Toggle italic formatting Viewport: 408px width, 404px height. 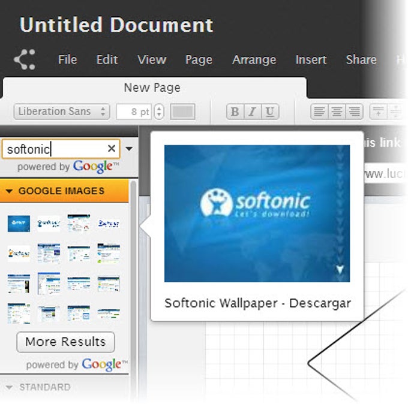click(253, 111)
